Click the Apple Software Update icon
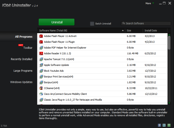Viewport: 174px width, 128px height. [41, 65]
